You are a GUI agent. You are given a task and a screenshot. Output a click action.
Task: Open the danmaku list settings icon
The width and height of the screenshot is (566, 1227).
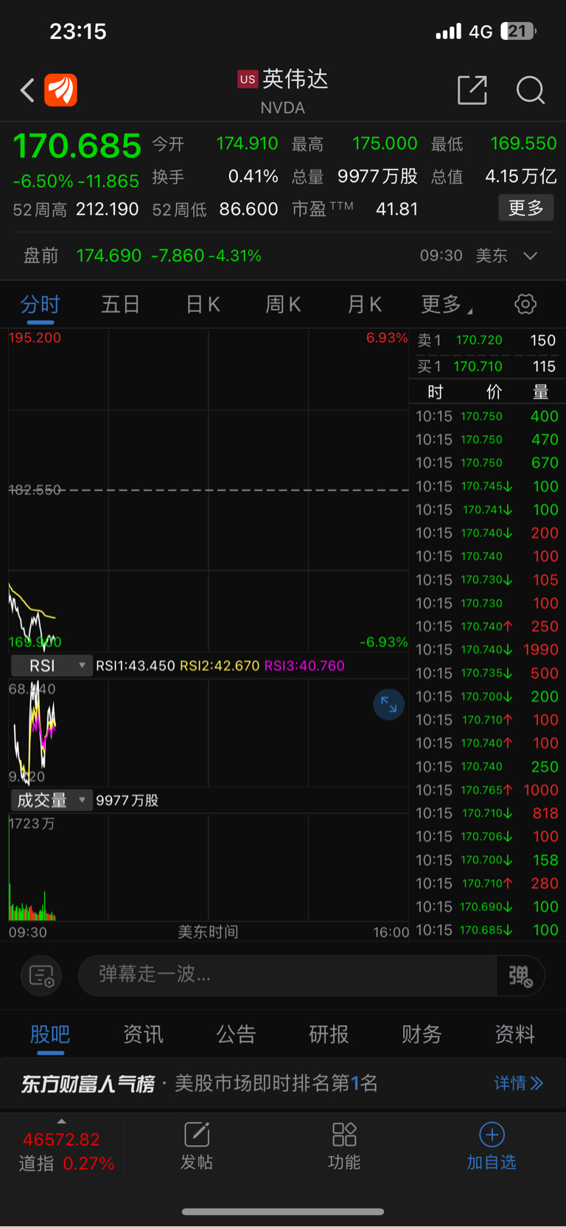pos(41,975)
